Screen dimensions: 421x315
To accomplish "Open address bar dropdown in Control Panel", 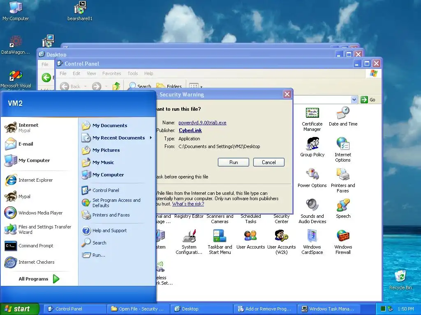I will pos(354,100).
